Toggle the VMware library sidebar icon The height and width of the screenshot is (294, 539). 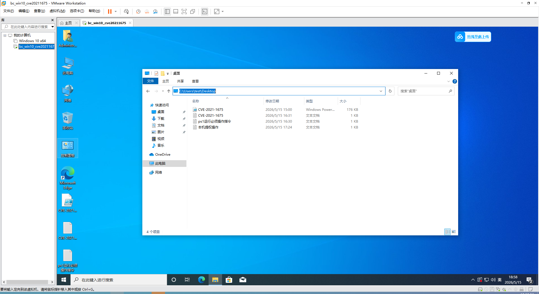167,12
